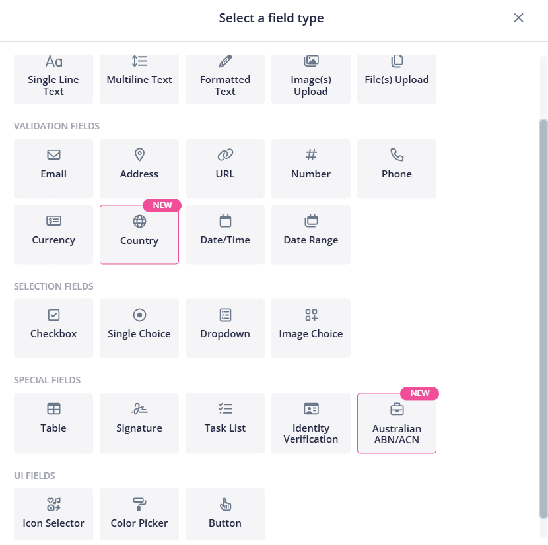Viewport: 548px width, 545px height.
Task: Choose the Address field with pin icon
Action: [x=139, y=168]
